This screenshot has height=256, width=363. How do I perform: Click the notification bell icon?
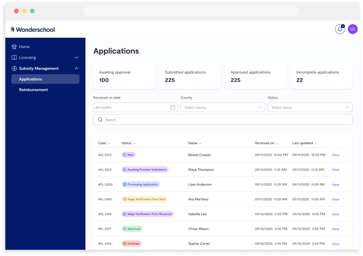[340, 29]
